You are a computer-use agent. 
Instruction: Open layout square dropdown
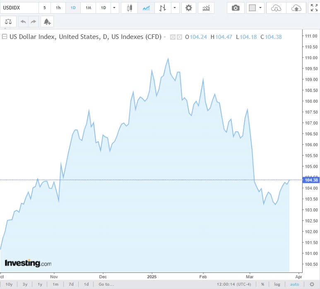point(255,8)
